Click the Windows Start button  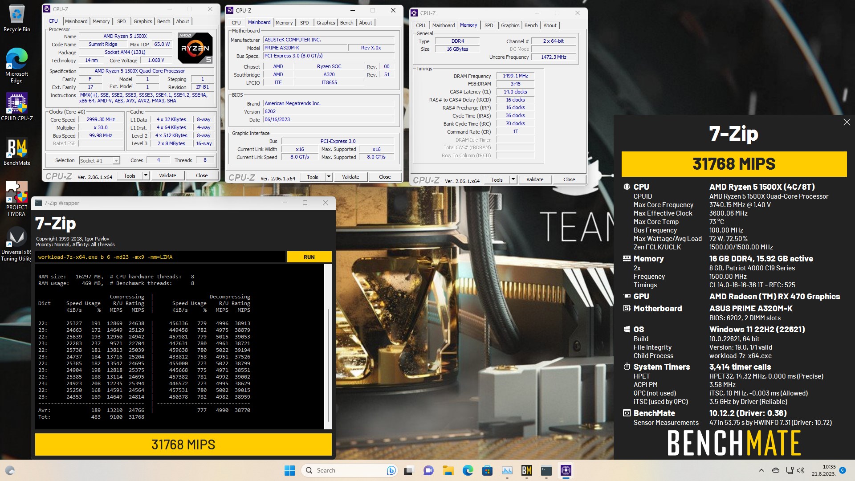pos(289,470)
